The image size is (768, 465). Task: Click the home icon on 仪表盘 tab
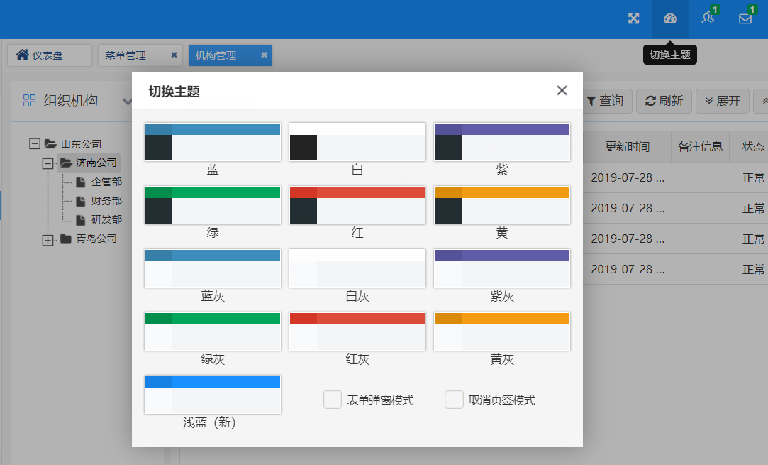(x=22, y=55)
